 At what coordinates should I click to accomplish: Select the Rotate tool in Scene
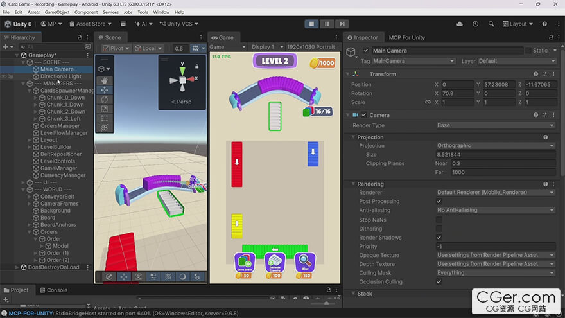click(x=105, y=100)
